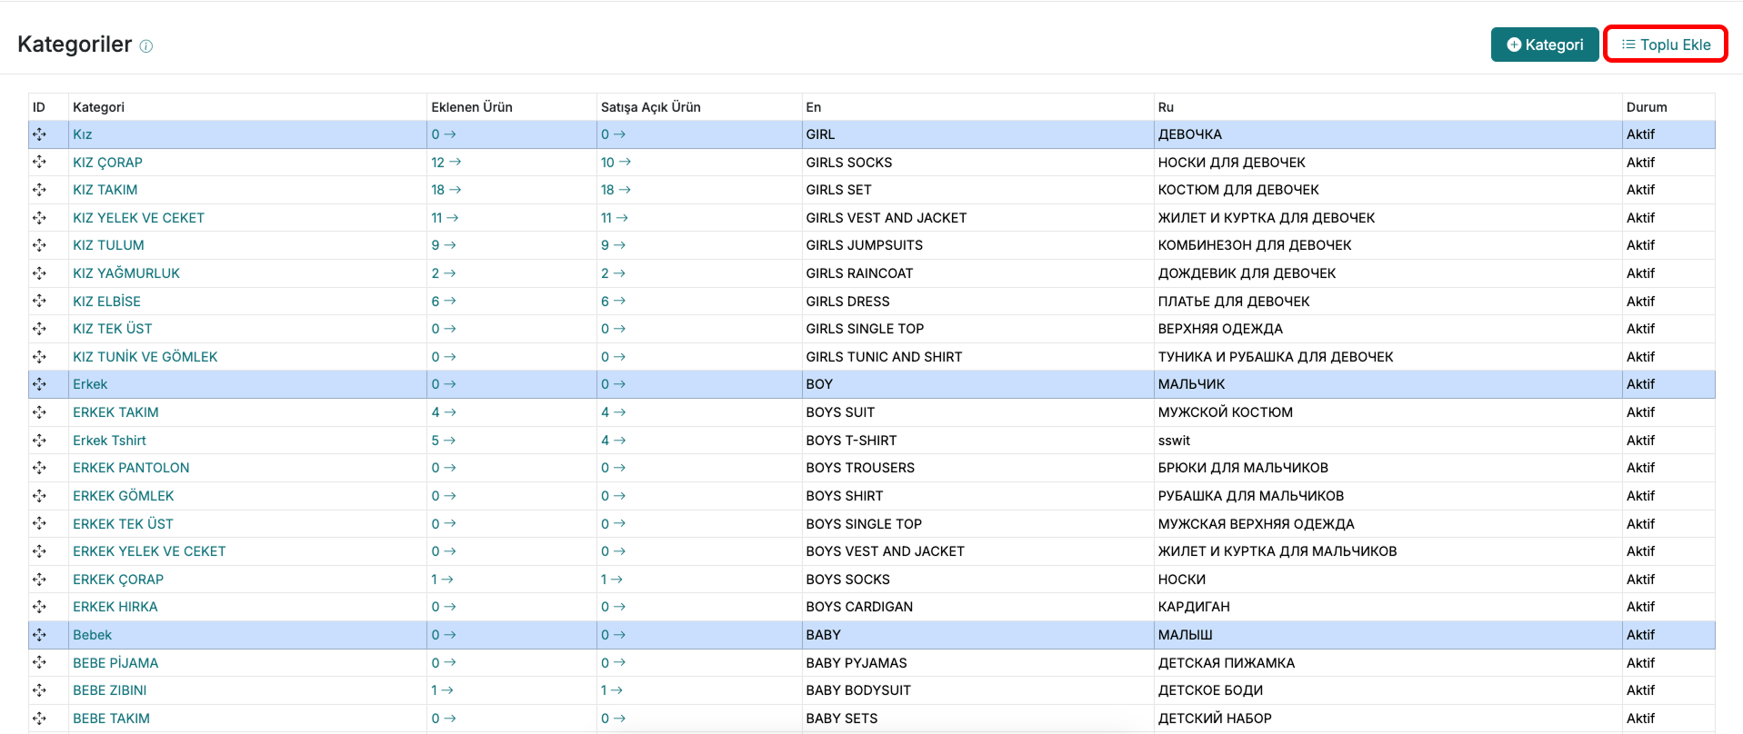This screenshot has height=734, width=1743.
Task: Open KIZ YELEK VE CEKET category
Action: 138,218
